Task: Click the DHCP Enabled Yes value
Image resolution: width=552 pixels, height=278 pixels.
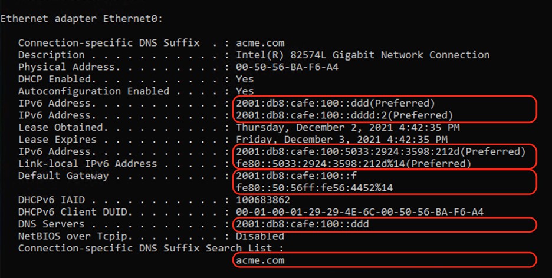Action: (x=245, y=79)
